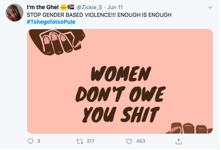Visit profile via "I'm the Ghel" name
Screen dimensions: 221x150
[x=43, y=7]
